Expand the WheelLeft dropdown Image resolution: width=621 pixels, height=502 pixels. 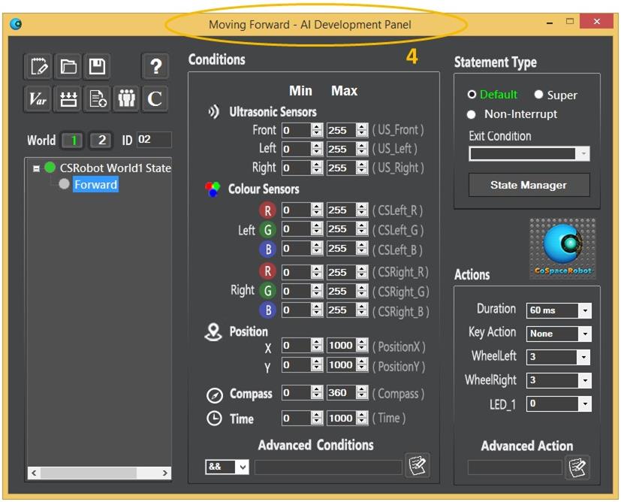pos(585,357)
